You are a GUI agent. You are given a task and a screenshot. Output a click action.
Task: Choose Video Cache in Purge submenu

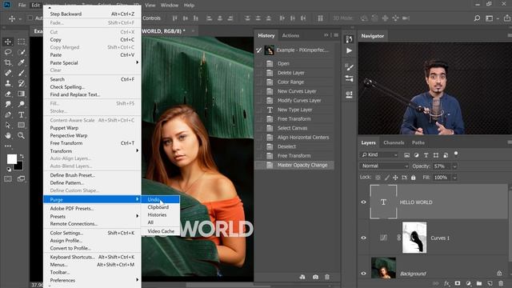click(x=160, y=231)
